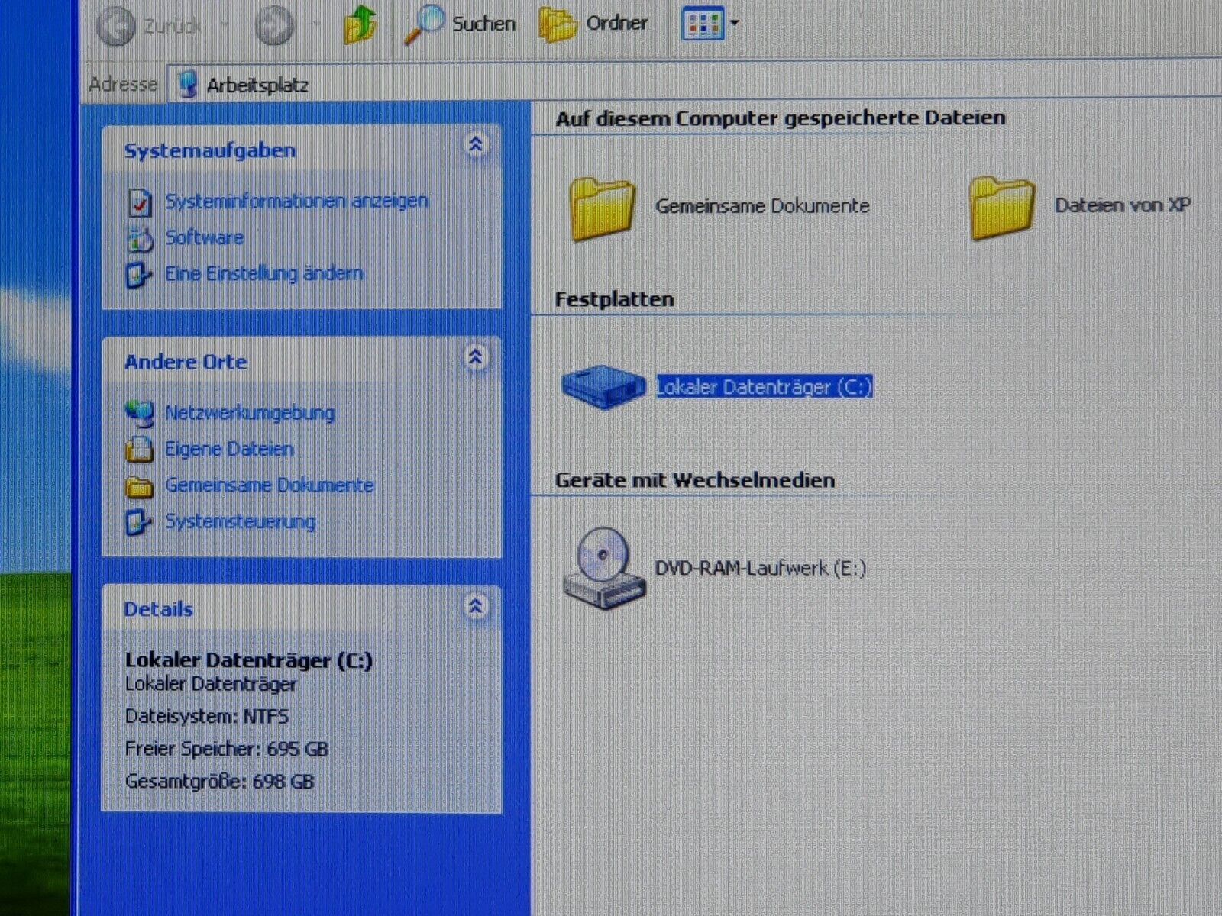1222x916 pixels.
Task: Go up one folder level icon
Action: click(x=360, y=25)
